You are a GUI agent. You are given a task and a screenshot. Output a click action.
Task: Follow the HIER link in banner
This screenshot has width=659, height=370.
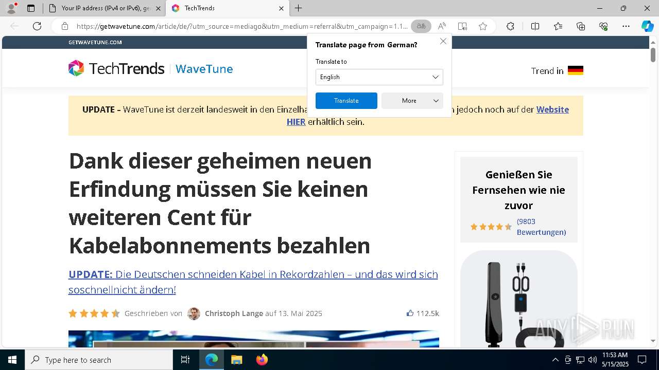296,122
